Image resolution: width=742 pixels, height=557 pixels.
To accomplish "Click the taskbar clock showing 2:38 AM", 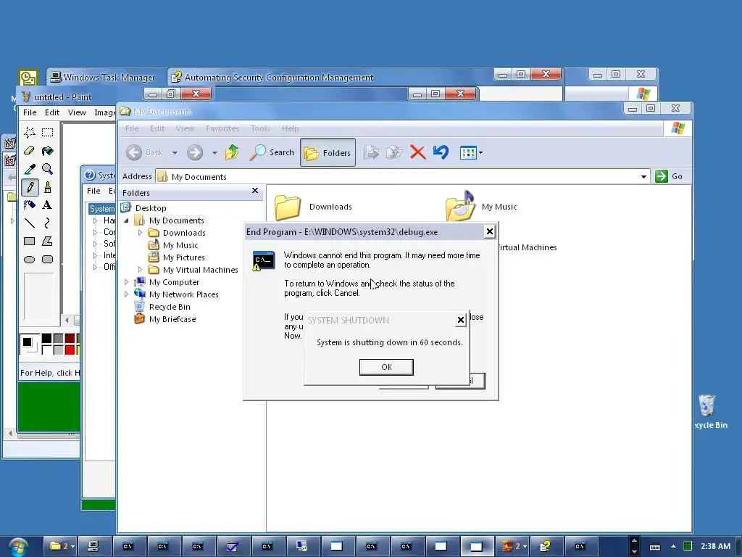I will (715, 546).
